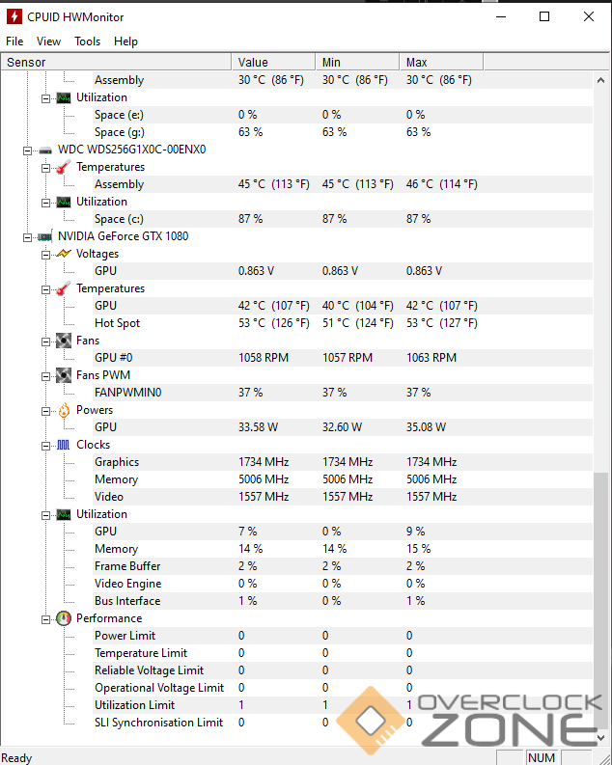Collapse the NVIDIA GeForce GTX 1080 node

click(x=28, y=236)
